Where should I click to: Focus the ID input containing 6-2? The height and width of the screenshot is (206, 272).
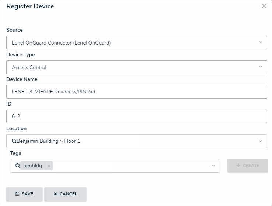pyautogui.click(x=136, y=116)
